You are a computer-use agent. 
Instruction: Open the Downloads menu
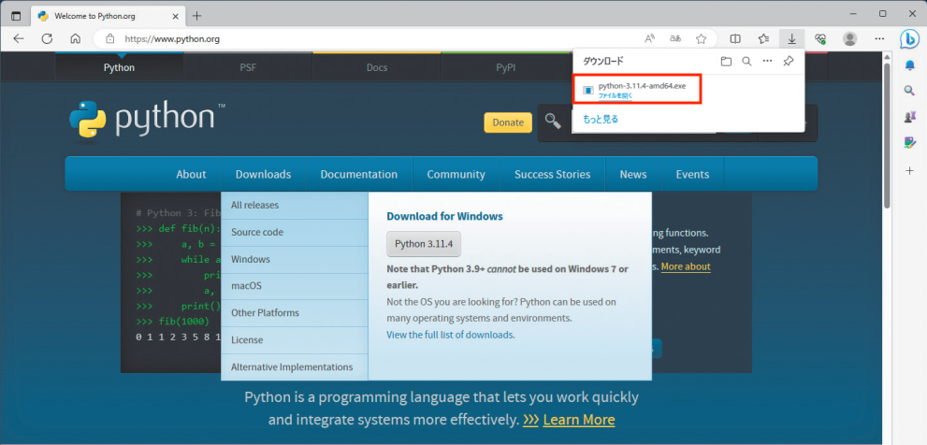click(263, 174)
